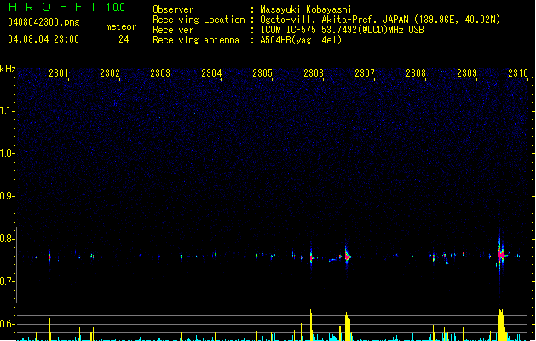Click the 1.1 kHz frequency label
The image size is (536, 341).
coord(7,111)
